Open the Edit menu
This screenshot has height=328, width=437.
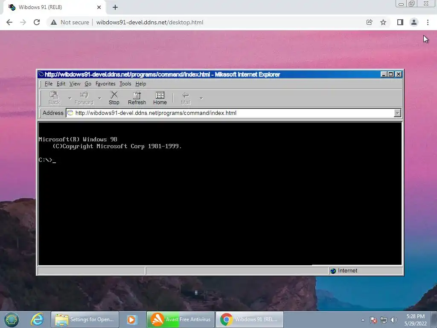(61, 84)
